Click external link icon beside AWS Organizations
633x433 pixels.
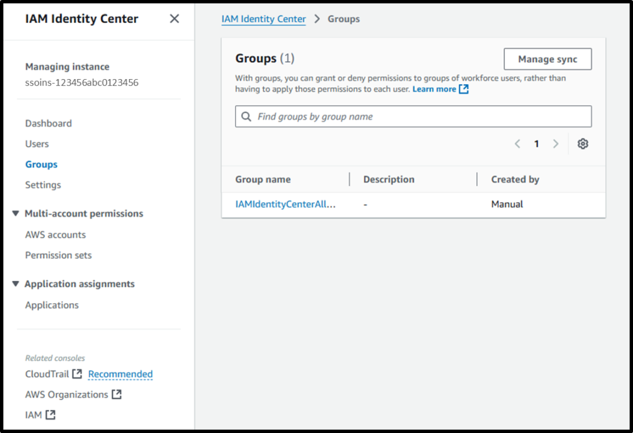(x=117, y=394)
